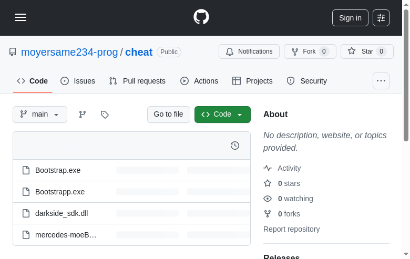This screenshot has width=410, height=259.
Task: Switch to the Code tab
Action: click(x=33, y=81)
